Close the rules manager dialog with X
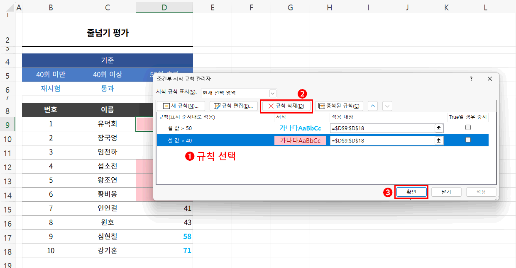This screenshot has height=268, width=516. [489, 79]
